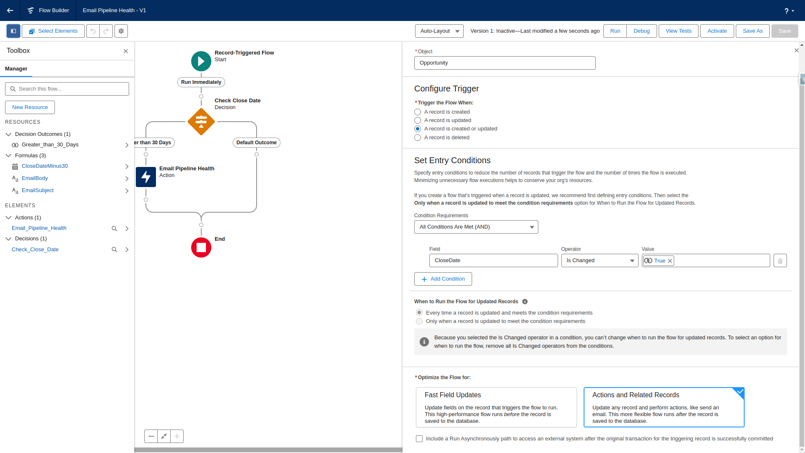Image resolution: width=805 pixels, height=453 pixels.
Task: Select the A record is deleted trigger
Action: (418, 138)
